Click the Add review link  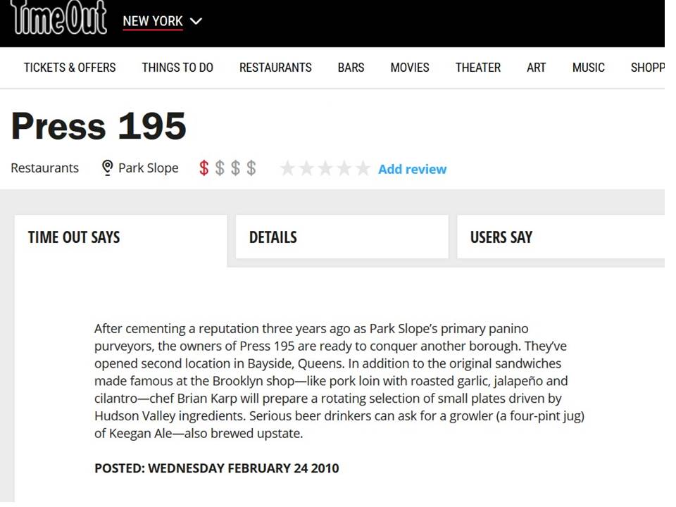click(413, 169)
